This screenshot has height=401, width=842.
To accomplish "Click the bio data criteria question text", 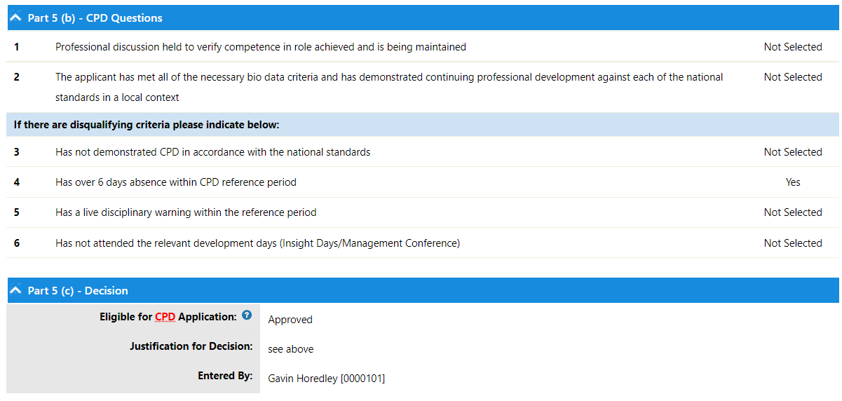I will pyautogui.click(x=389, y=87).
